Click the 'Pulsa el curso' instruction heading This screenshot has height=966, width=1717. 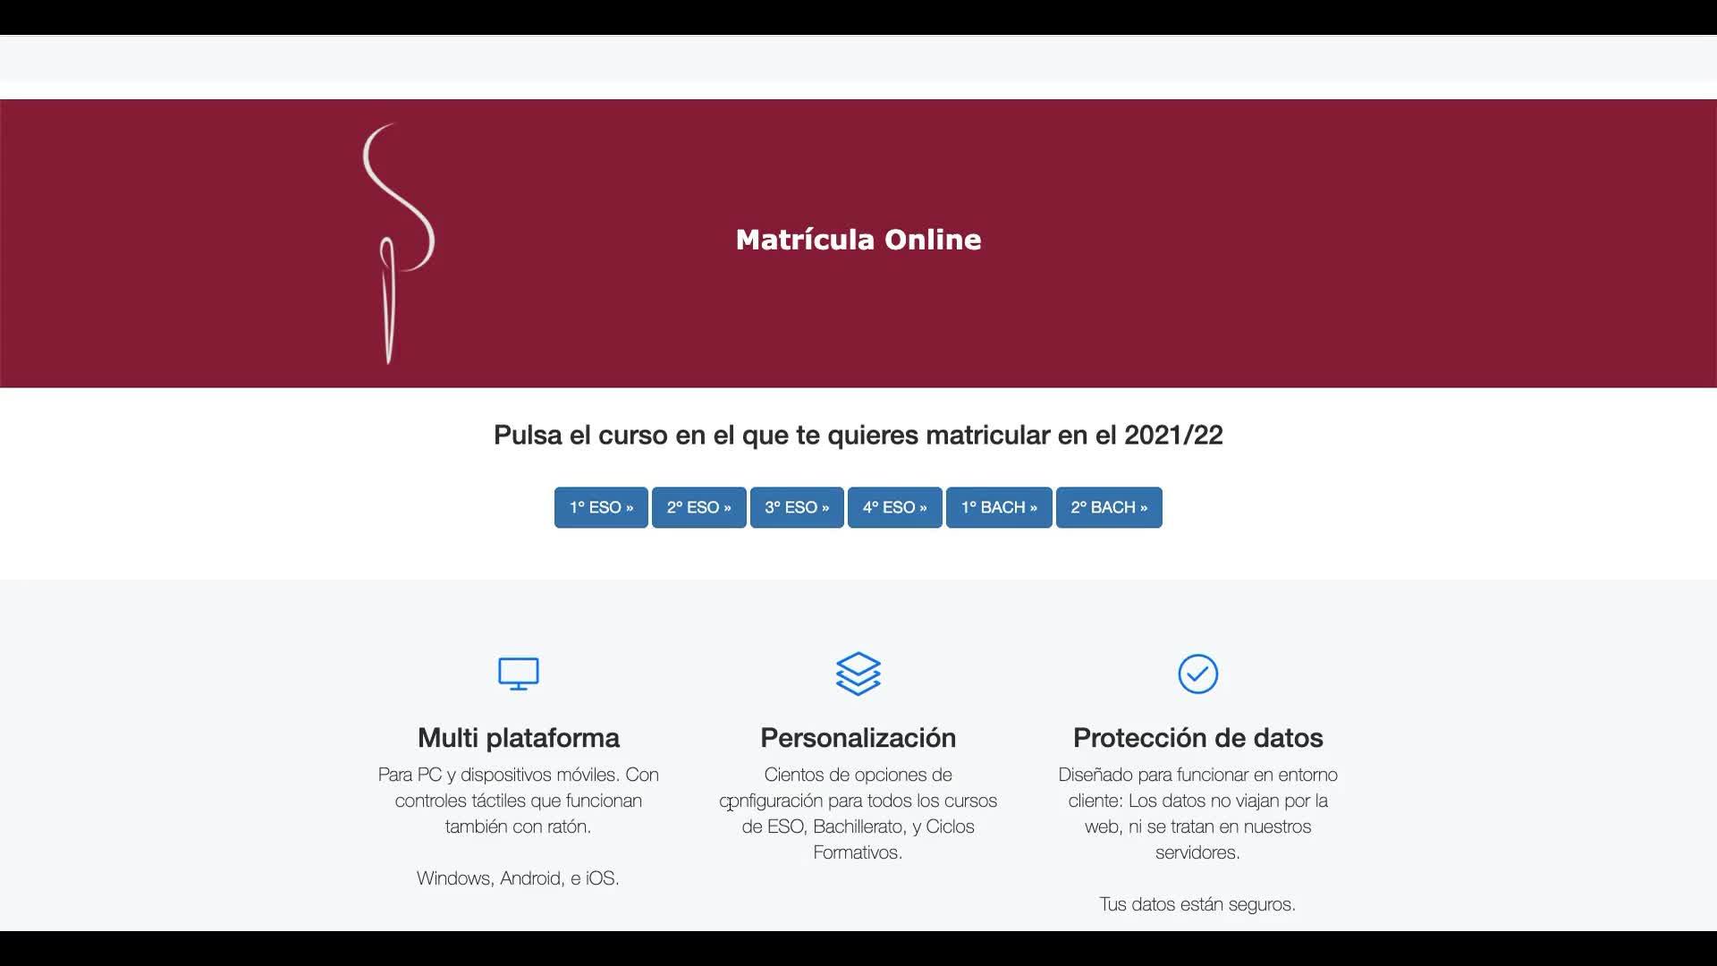pyautogui.click(x=858, y=436)
